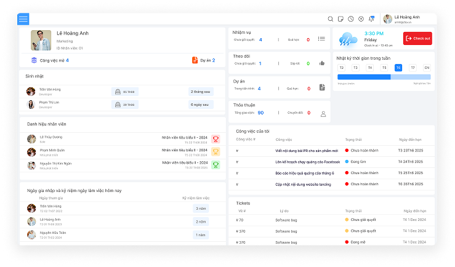Click the 'Trạng thái' header in Tickets table
Image resolution: width=455 pixels, height=267 pixels.
tap(353, 211)
